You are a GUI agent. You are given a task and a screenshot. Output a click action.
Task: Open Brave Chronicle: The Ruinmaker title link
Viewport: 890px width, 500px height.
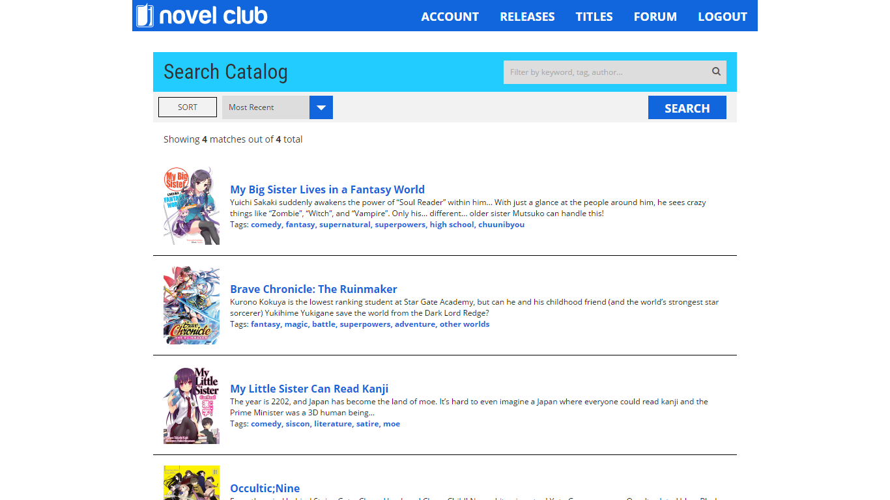313,289
